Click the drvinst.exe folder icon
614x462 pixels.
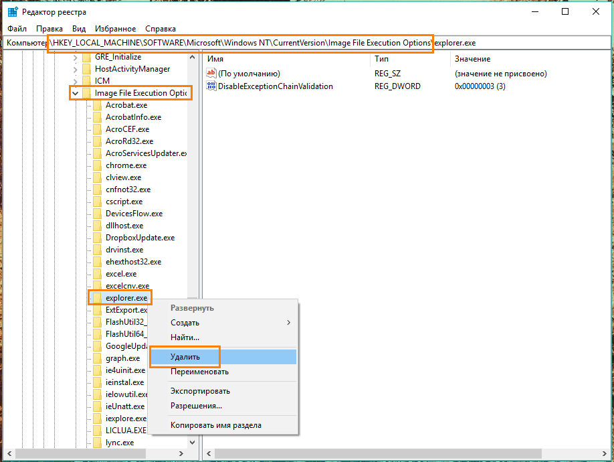coord(98,250)
